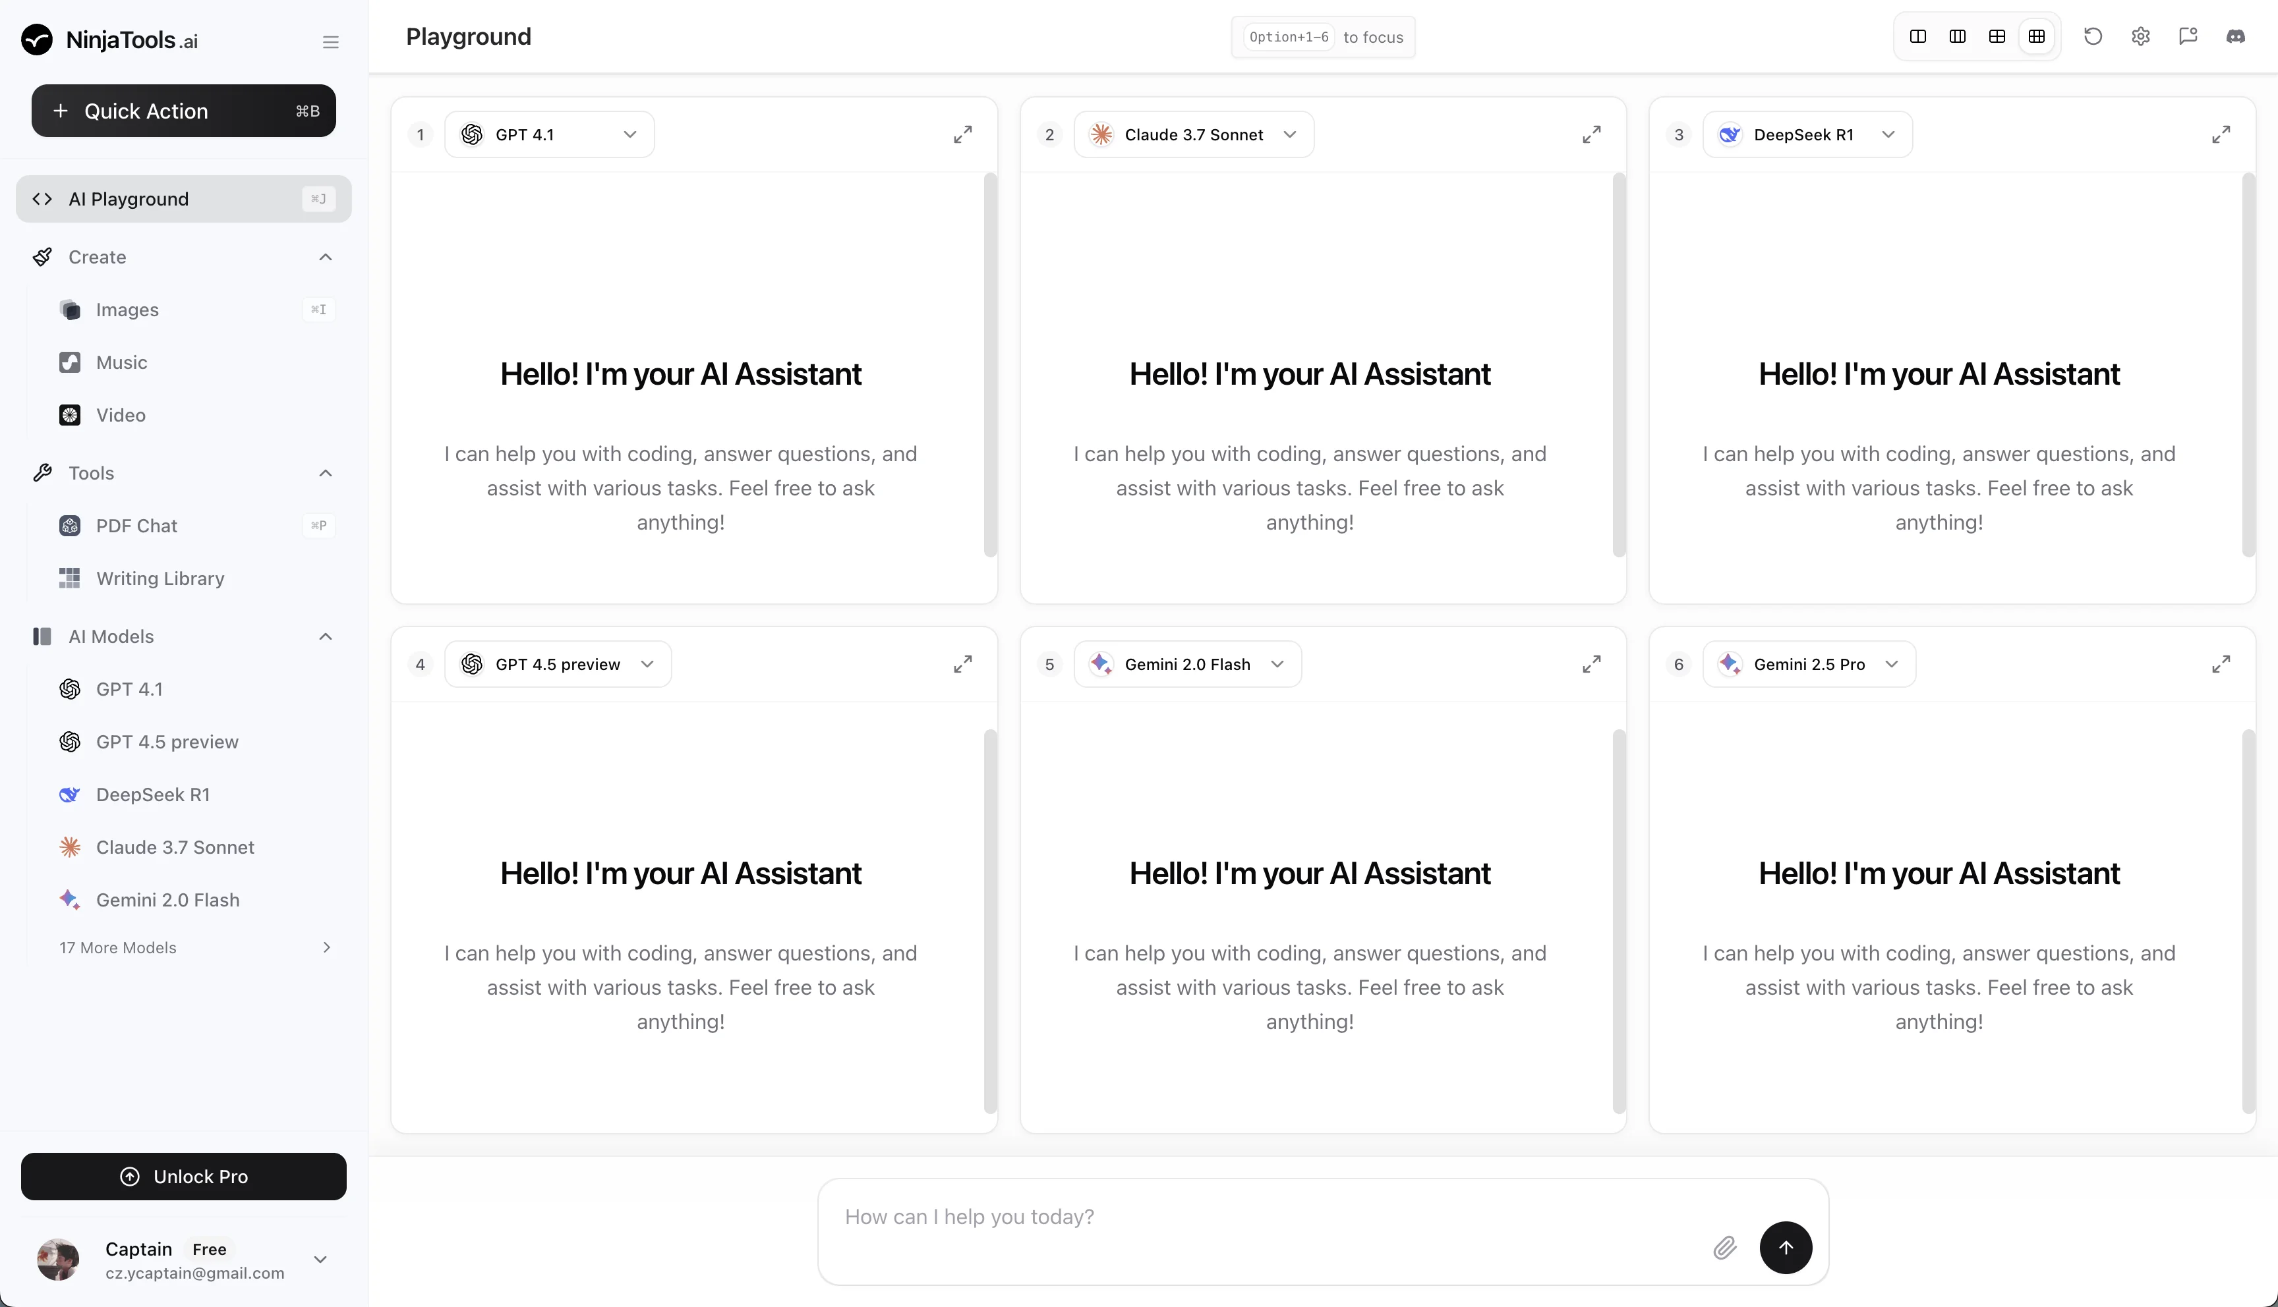Click the reset conversation icon
Image resolution: width=2278 pixels, height=1307 pixels.
[2093, 37]
